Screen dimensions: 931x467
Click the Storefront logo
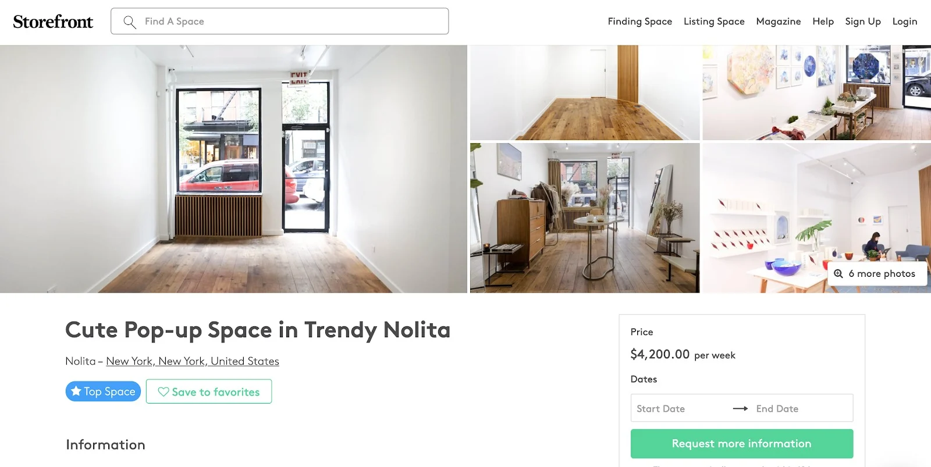coord(53,22)
